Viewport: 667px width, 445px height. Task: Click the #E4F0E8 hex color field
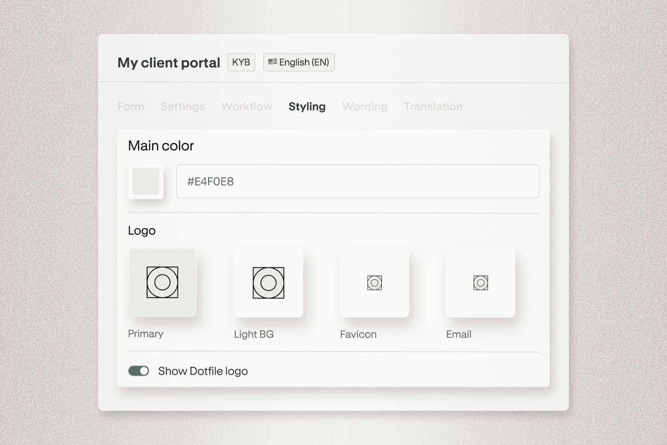pyautogui.click(x=357, y=181)
